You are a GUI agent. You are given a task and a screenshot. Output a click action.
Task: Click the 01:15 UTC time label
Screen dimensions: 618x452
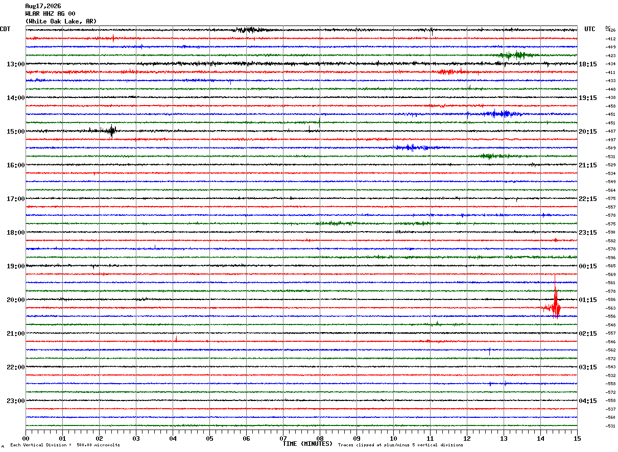coord(588,300)
